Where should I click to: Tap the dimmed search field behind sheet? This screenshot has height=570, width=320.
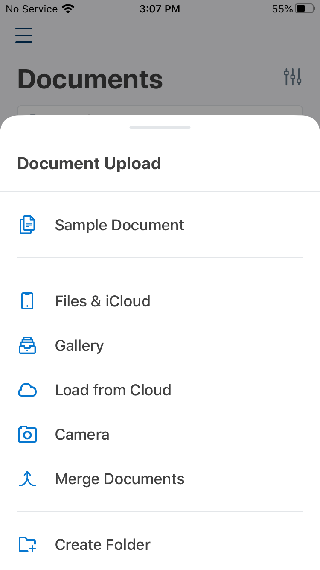160,111
